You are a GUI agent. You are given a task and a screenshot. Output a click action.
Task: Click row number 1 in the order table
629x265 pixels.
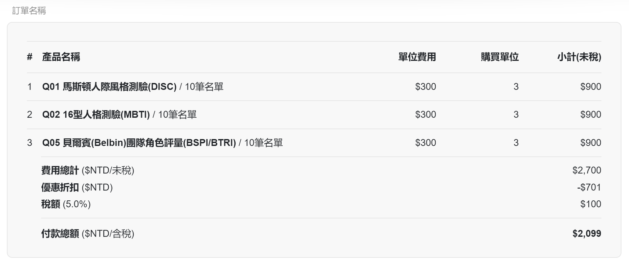point(30,87)
